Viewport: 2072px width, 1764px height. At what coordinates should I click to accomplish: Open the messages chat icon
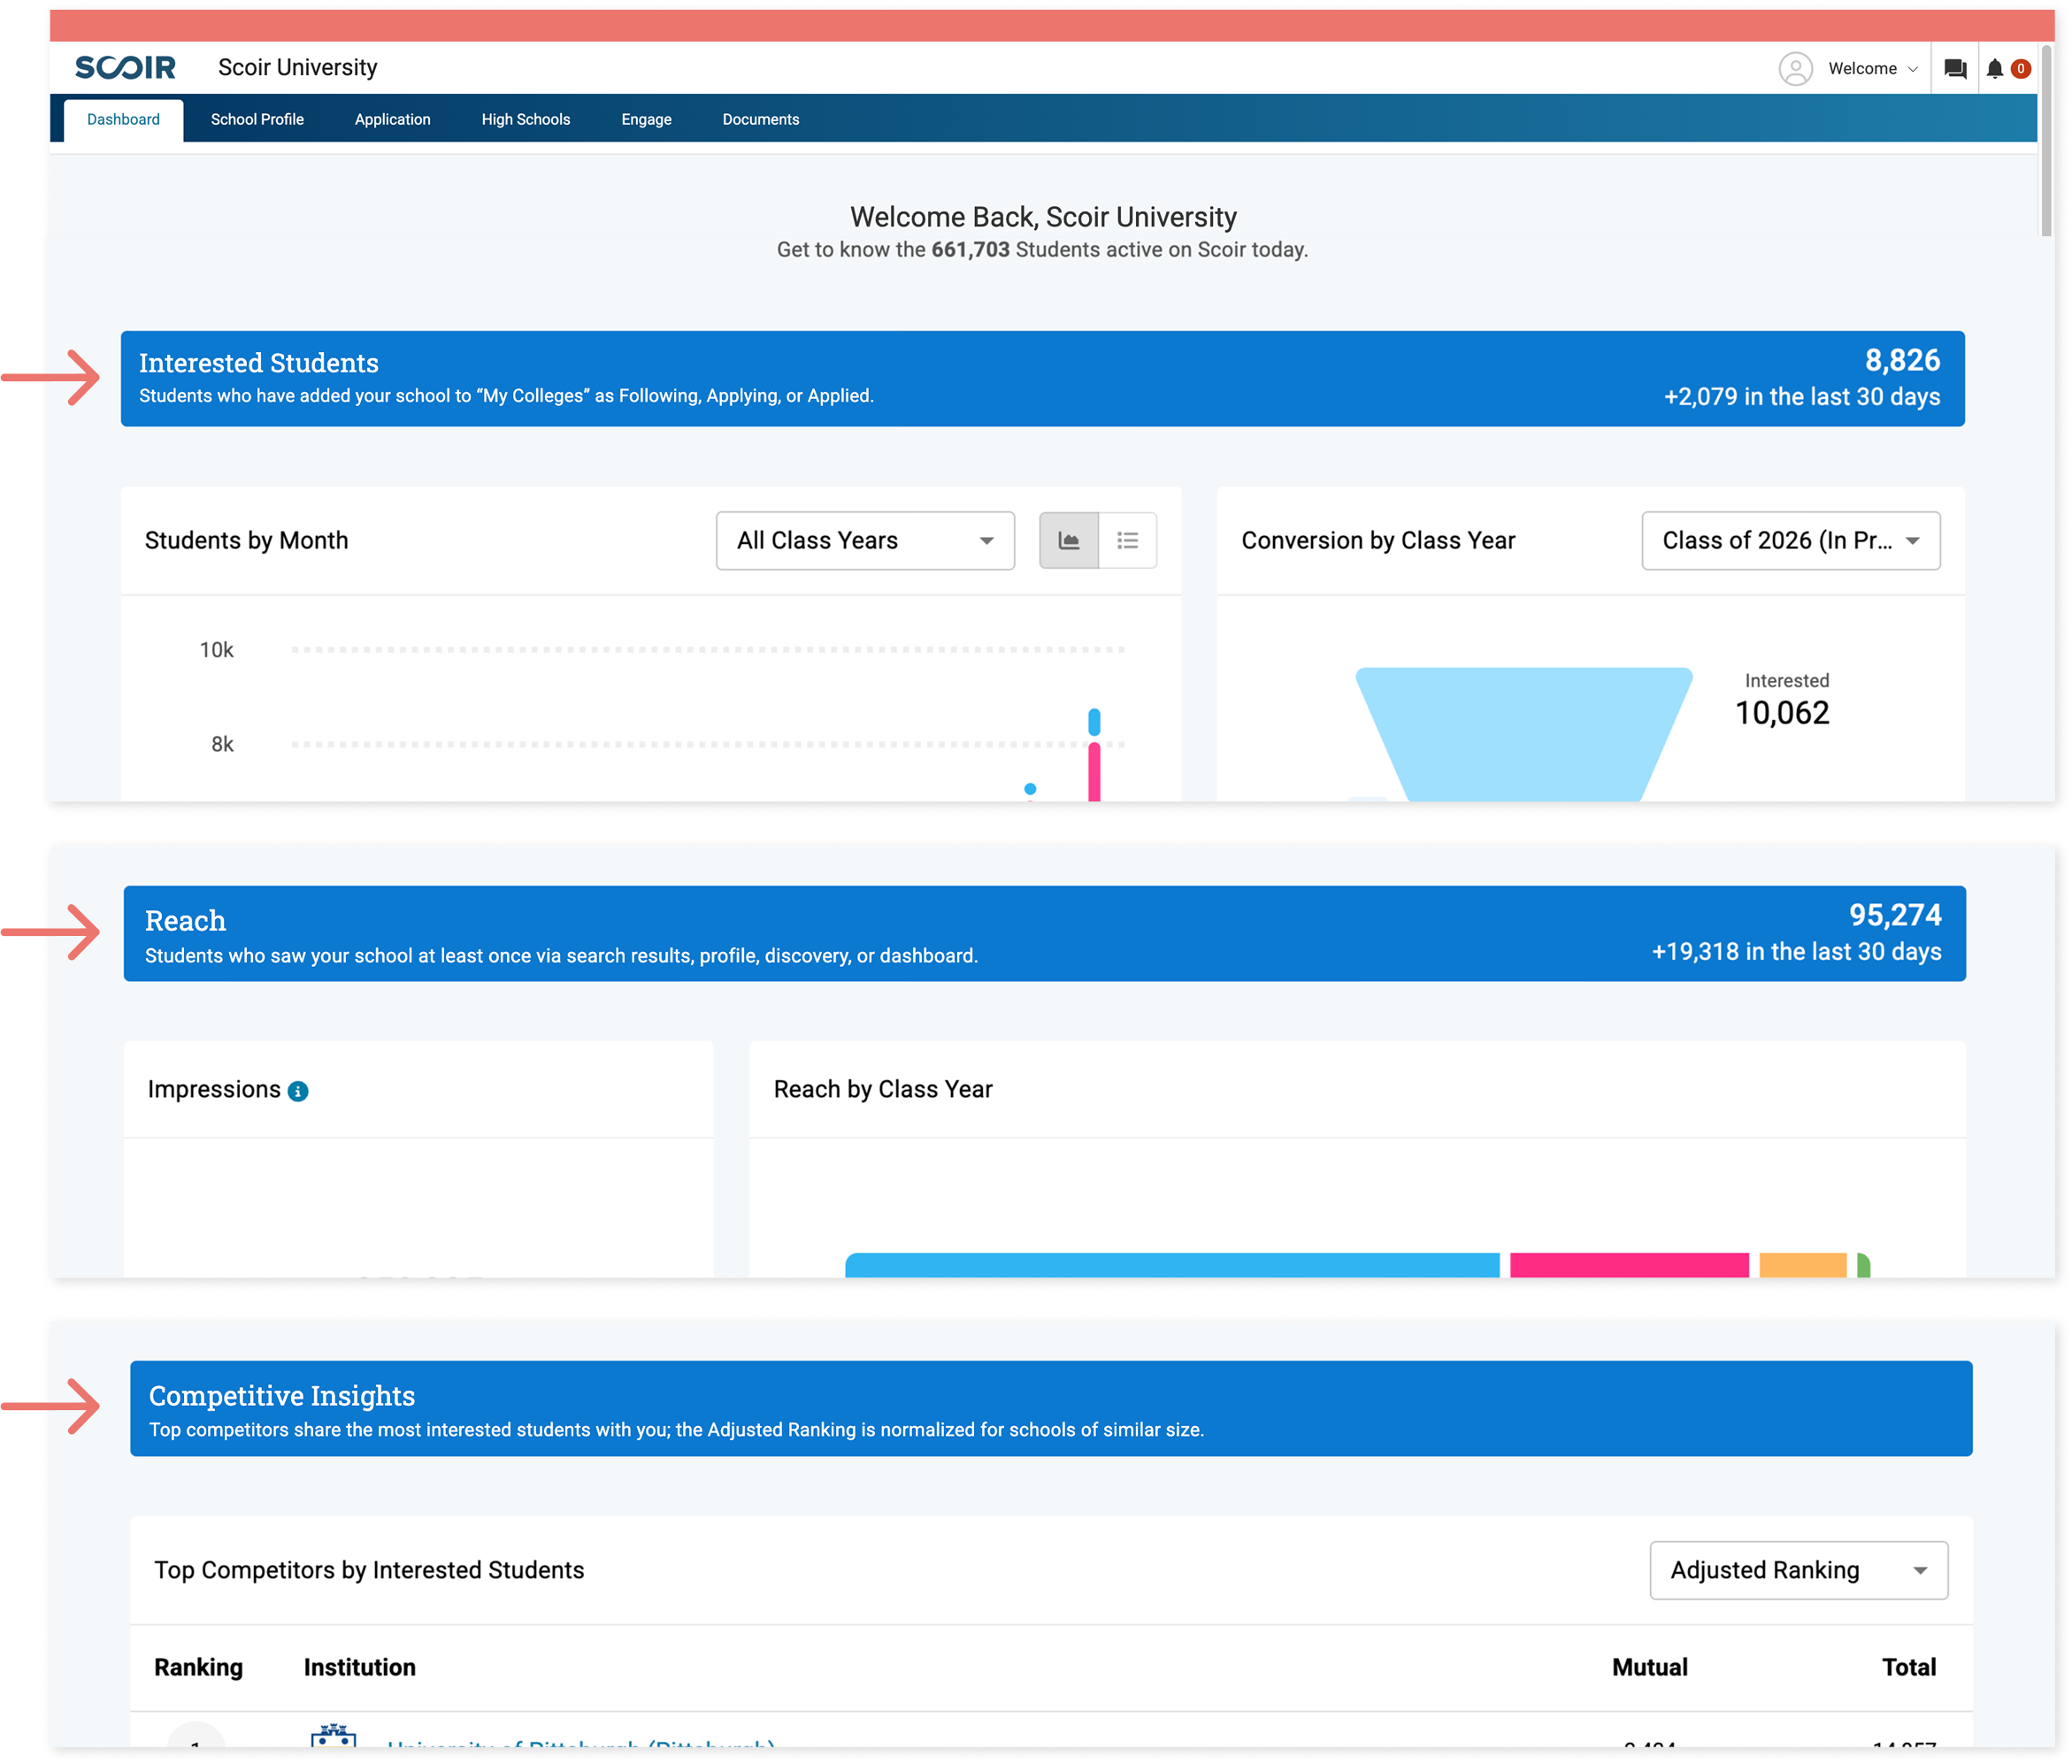[1954, 69]
